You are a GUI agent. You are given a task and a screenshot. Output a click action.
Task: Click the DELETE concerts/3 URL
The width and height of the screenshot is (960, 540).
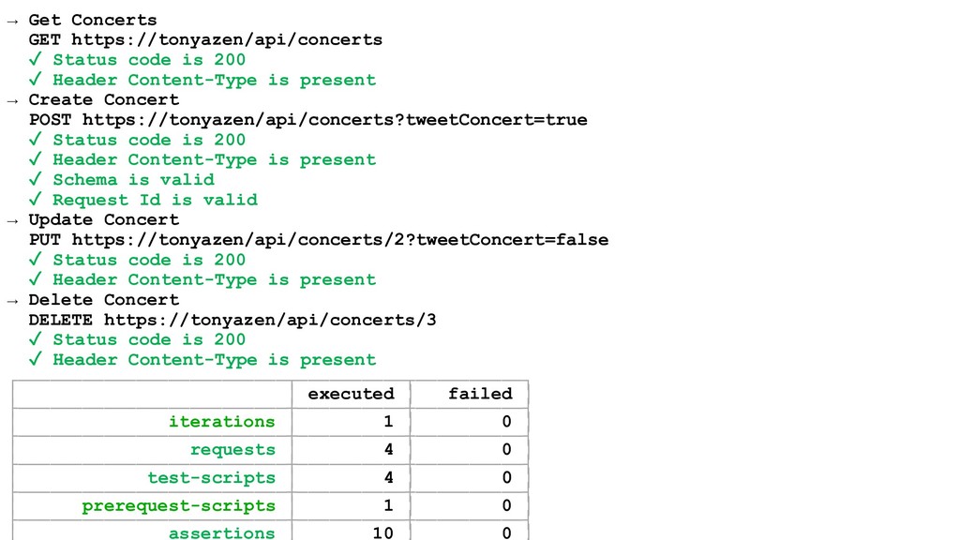click(270, 321)
